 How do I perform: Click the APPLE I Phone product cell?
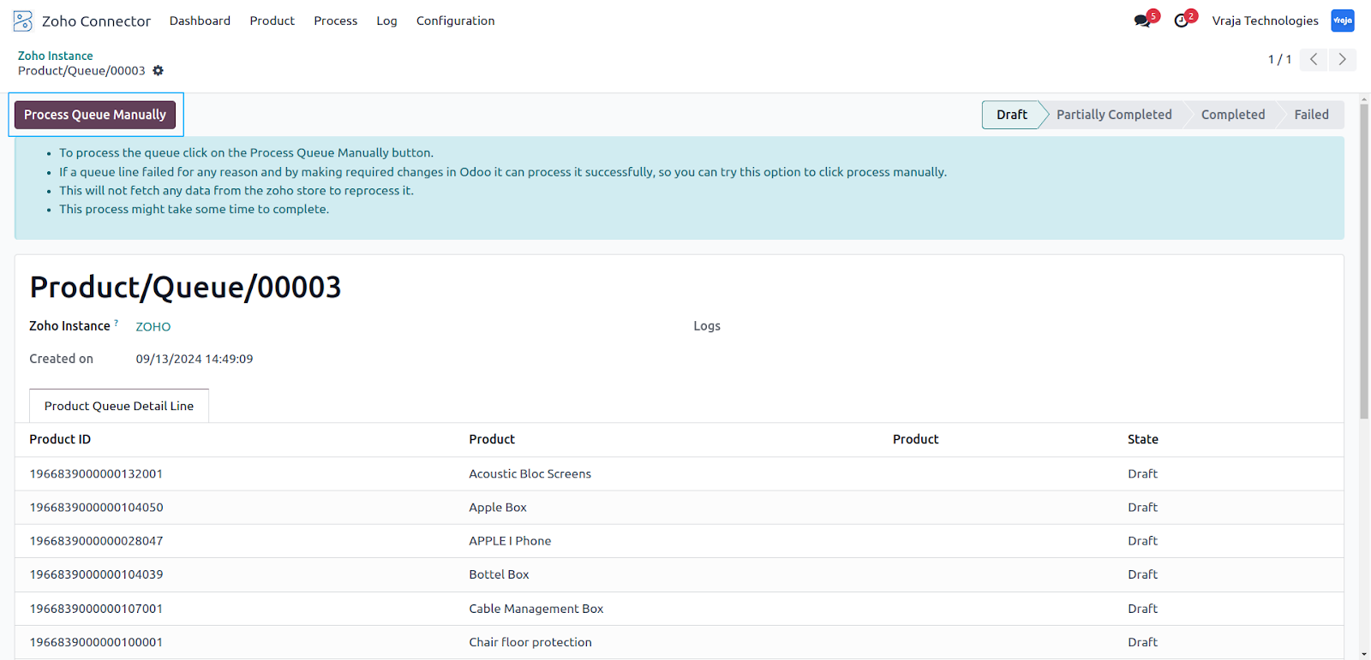[x=510, y=541]
